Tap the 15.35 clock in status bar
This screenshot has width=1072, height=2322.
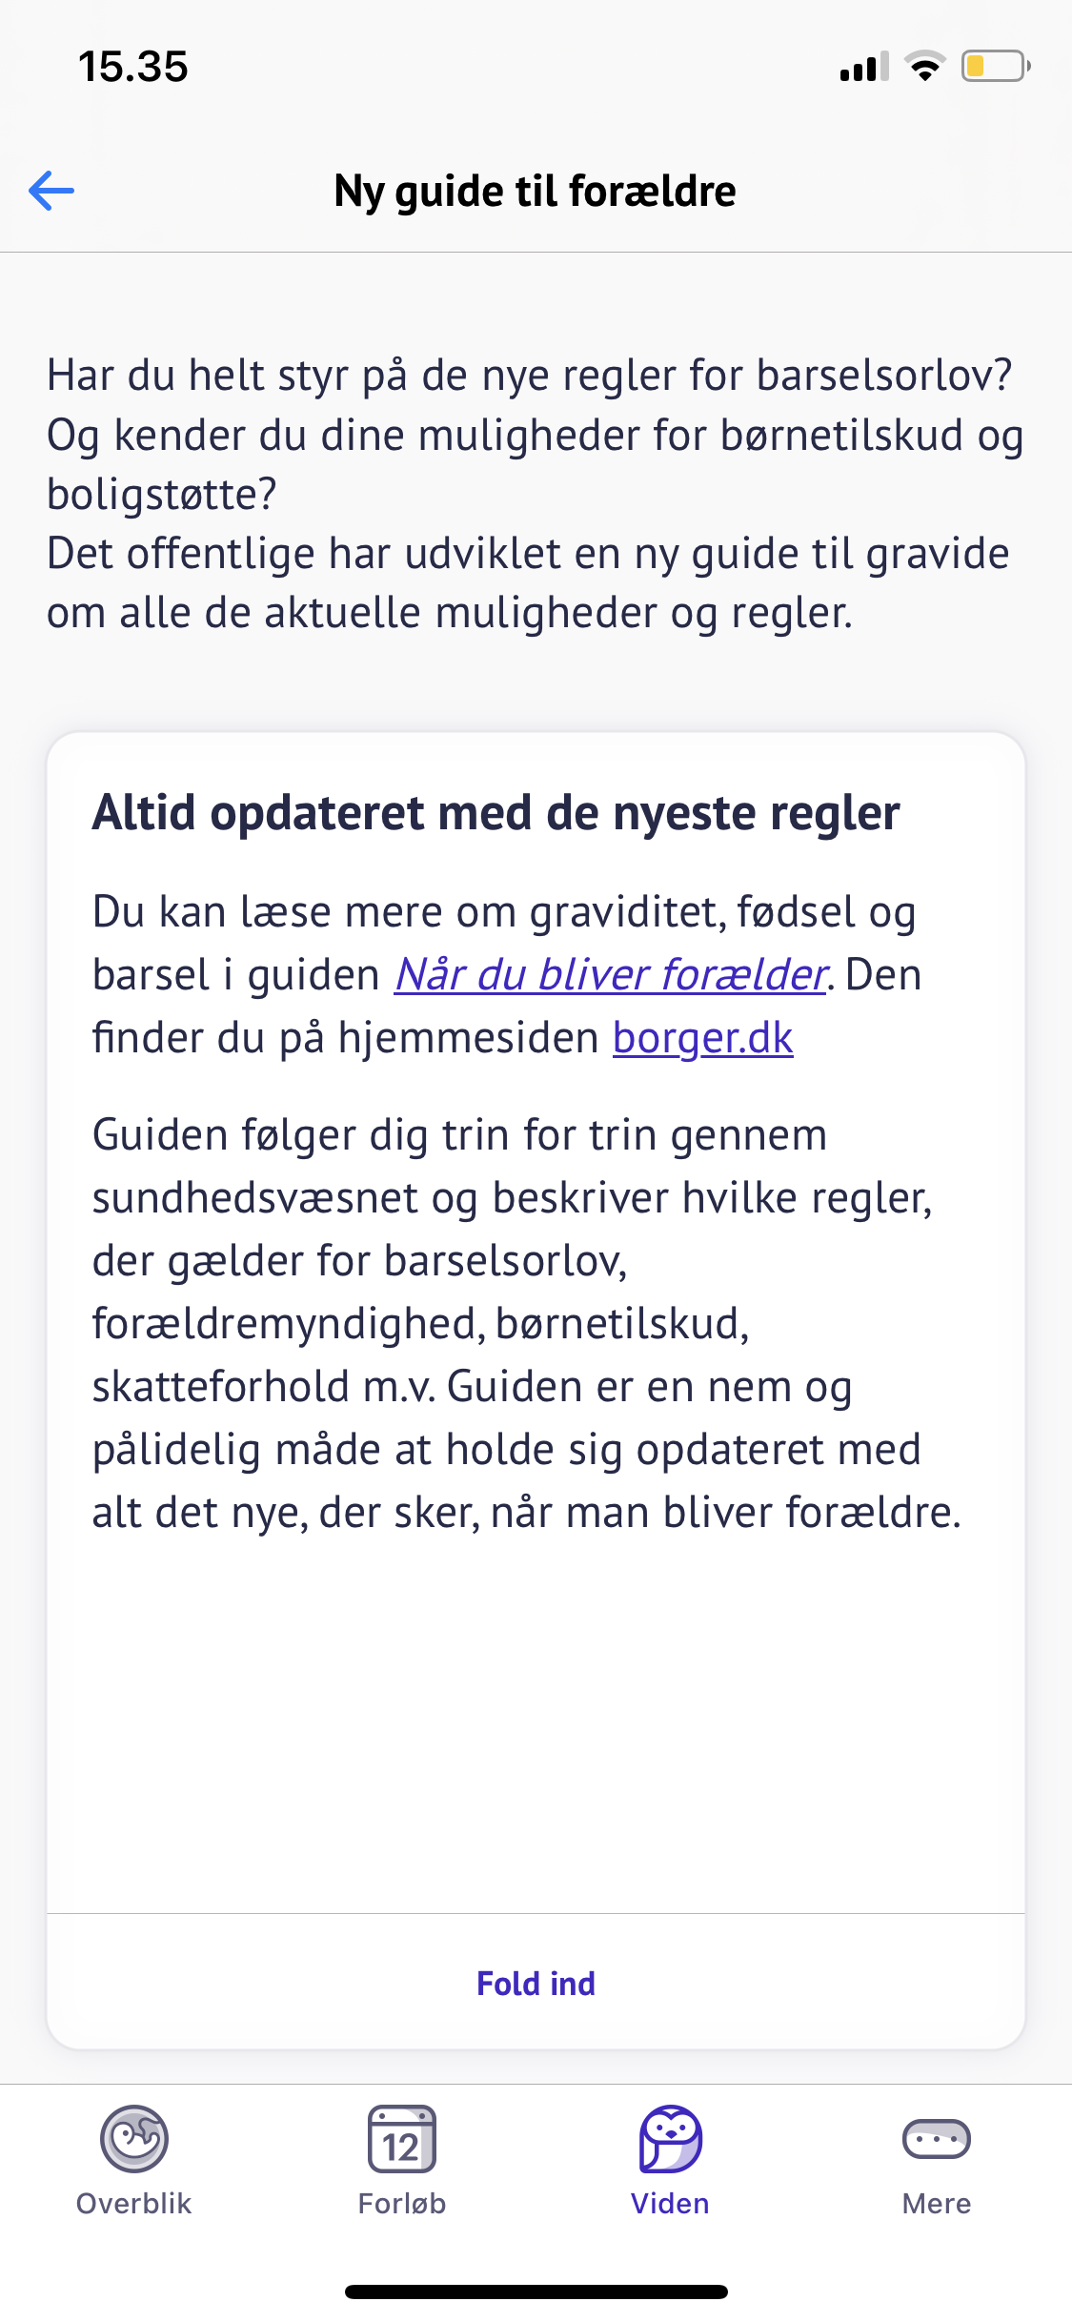(133, 67)
